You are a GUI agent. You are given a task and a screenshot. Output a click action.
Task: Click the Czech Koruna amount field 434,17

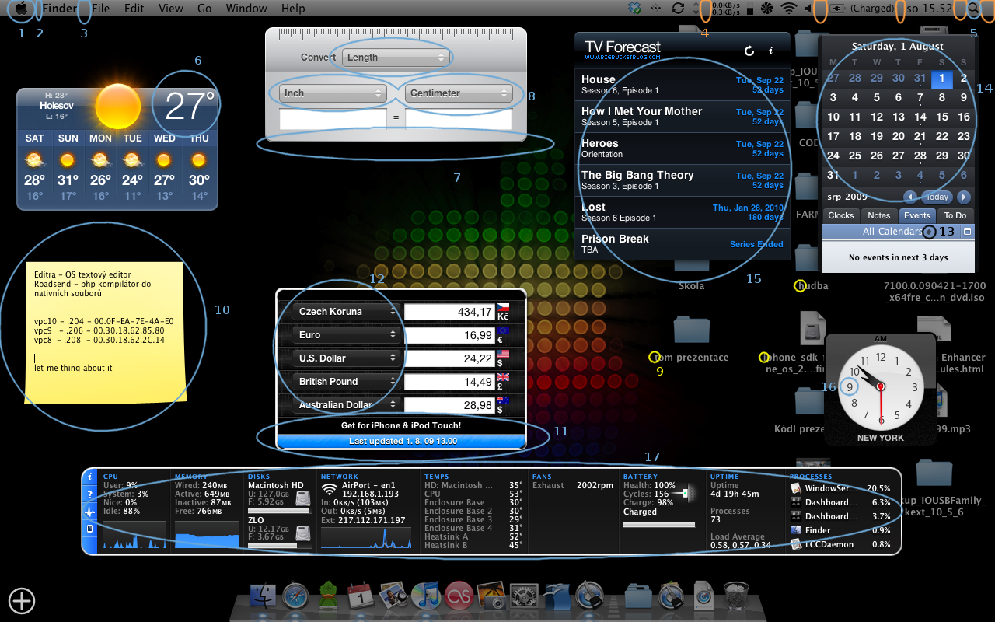pyautogui.click(x=449, y=312)
